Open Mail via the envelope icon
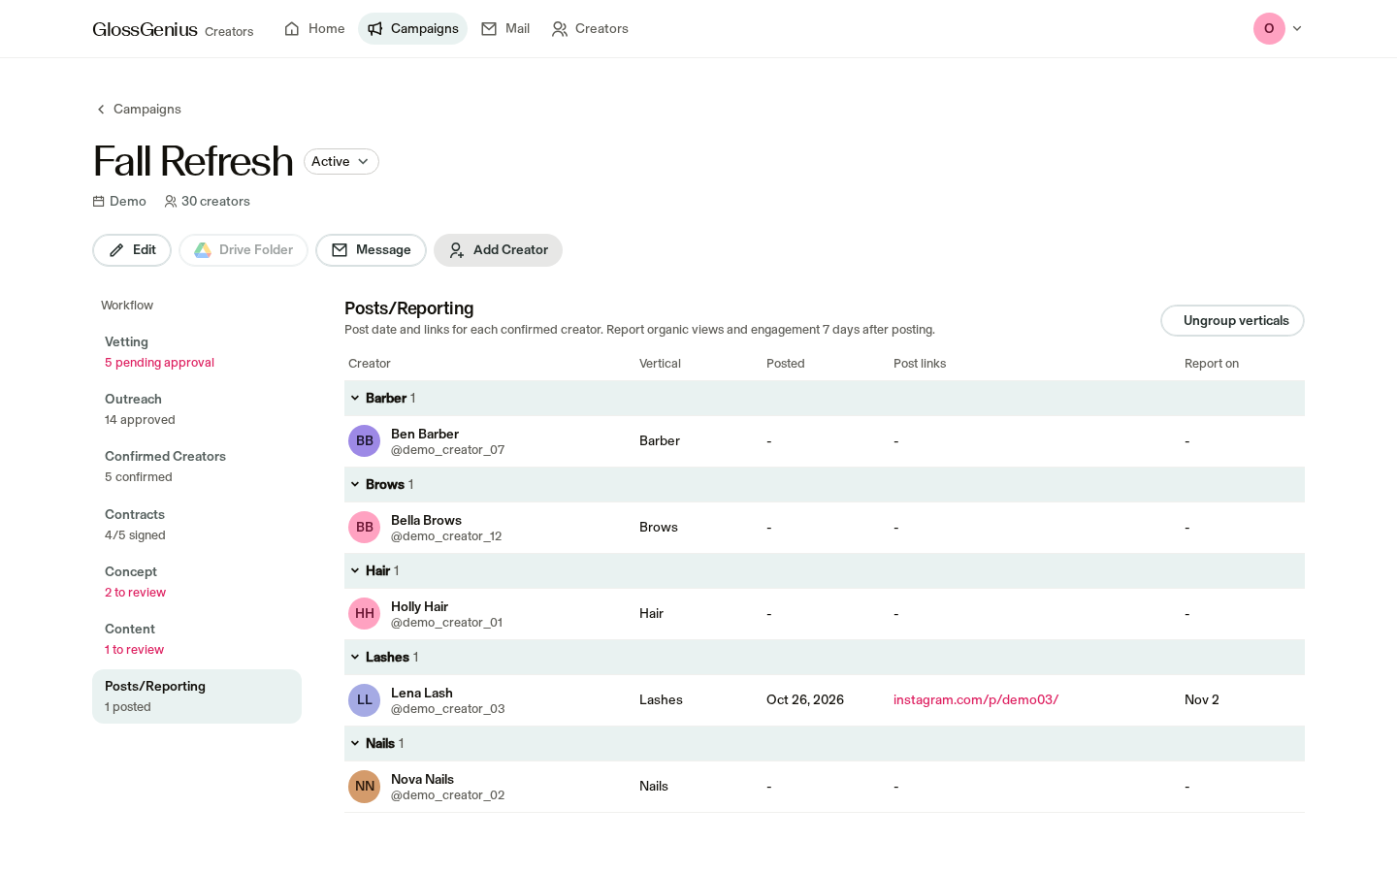The image size is (1397, 873). (489, 29)
